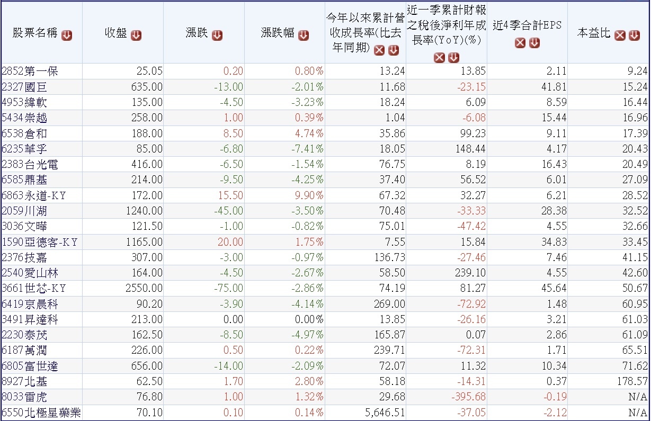This screenshot has width=651, height=421.
Task: Select change value -45.00 cell
Action: coord(204,211)
